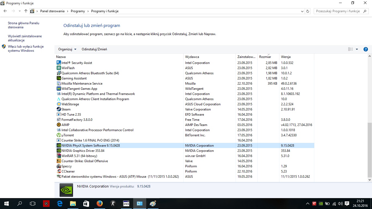372x209 pixels.
Task: Click the WildTangent Games App icon
Action: point(59,89)
